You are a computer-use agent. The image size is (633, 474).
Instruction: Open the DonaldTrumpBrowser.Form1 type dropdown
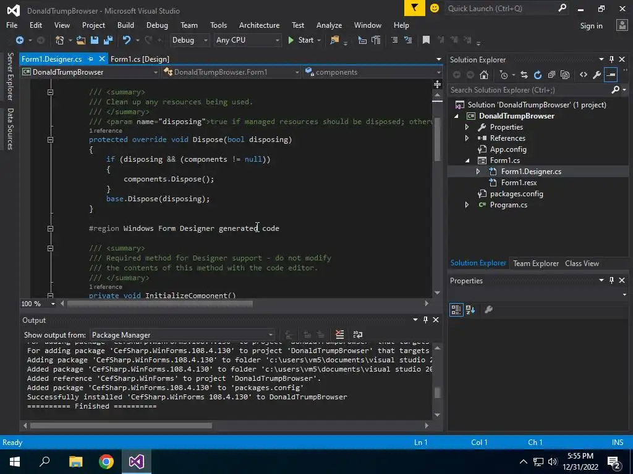click(x=231, y=72)
